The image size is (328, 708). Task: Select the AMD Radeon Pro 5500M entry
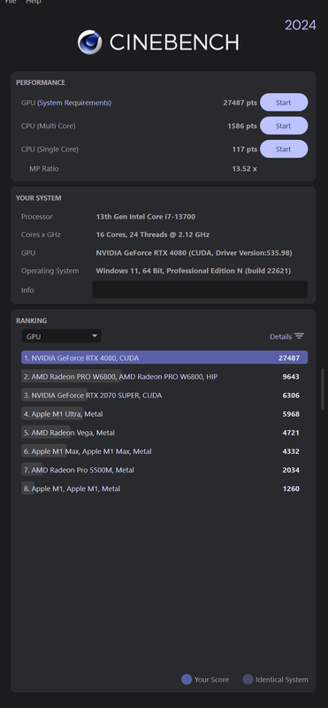164,470
